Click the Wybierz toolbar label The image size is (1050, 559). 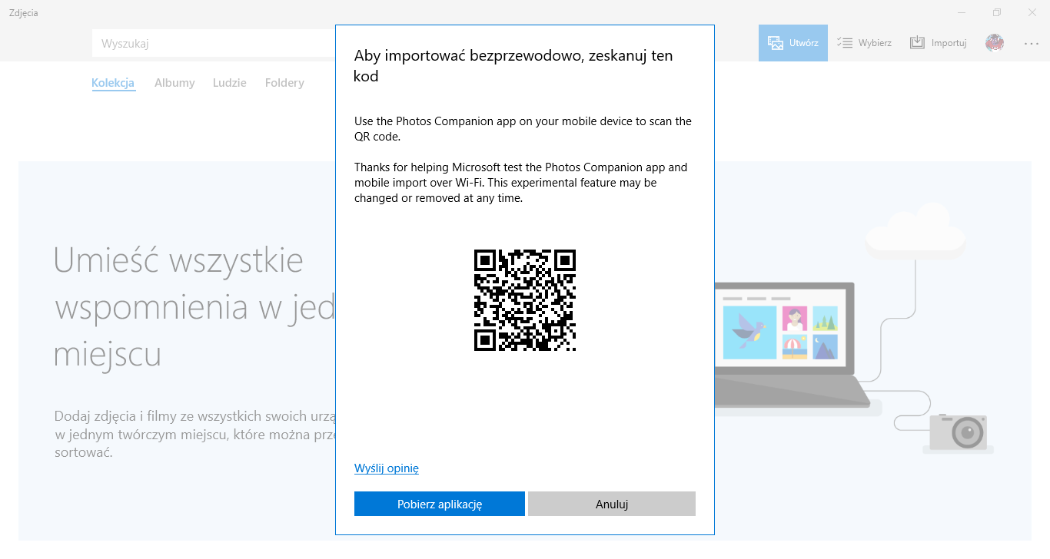(x=875, y=43)
